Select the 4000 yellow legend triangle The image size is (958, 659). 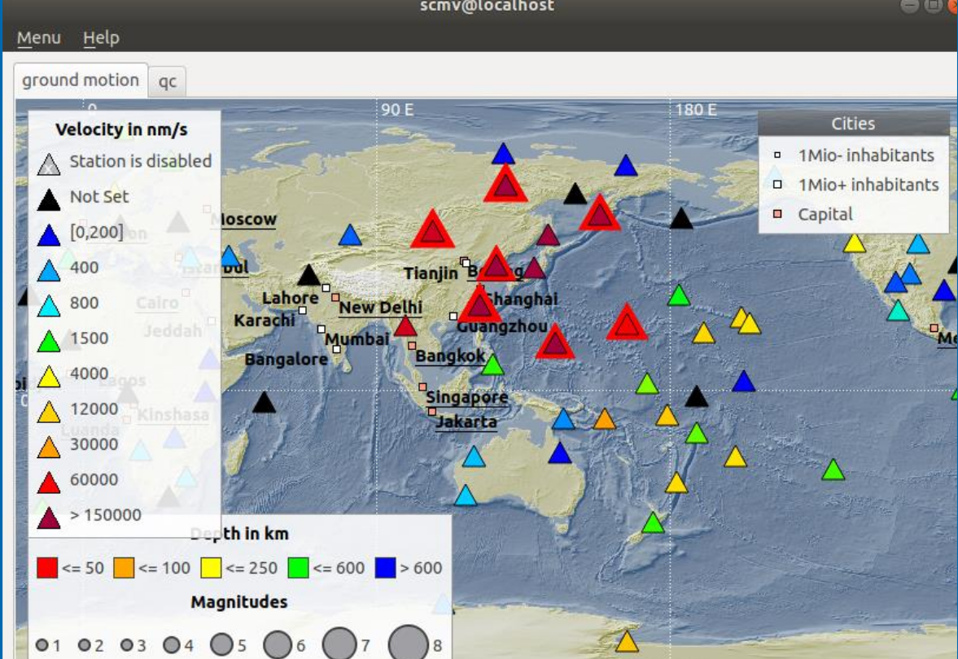click(x=49, y=377)
